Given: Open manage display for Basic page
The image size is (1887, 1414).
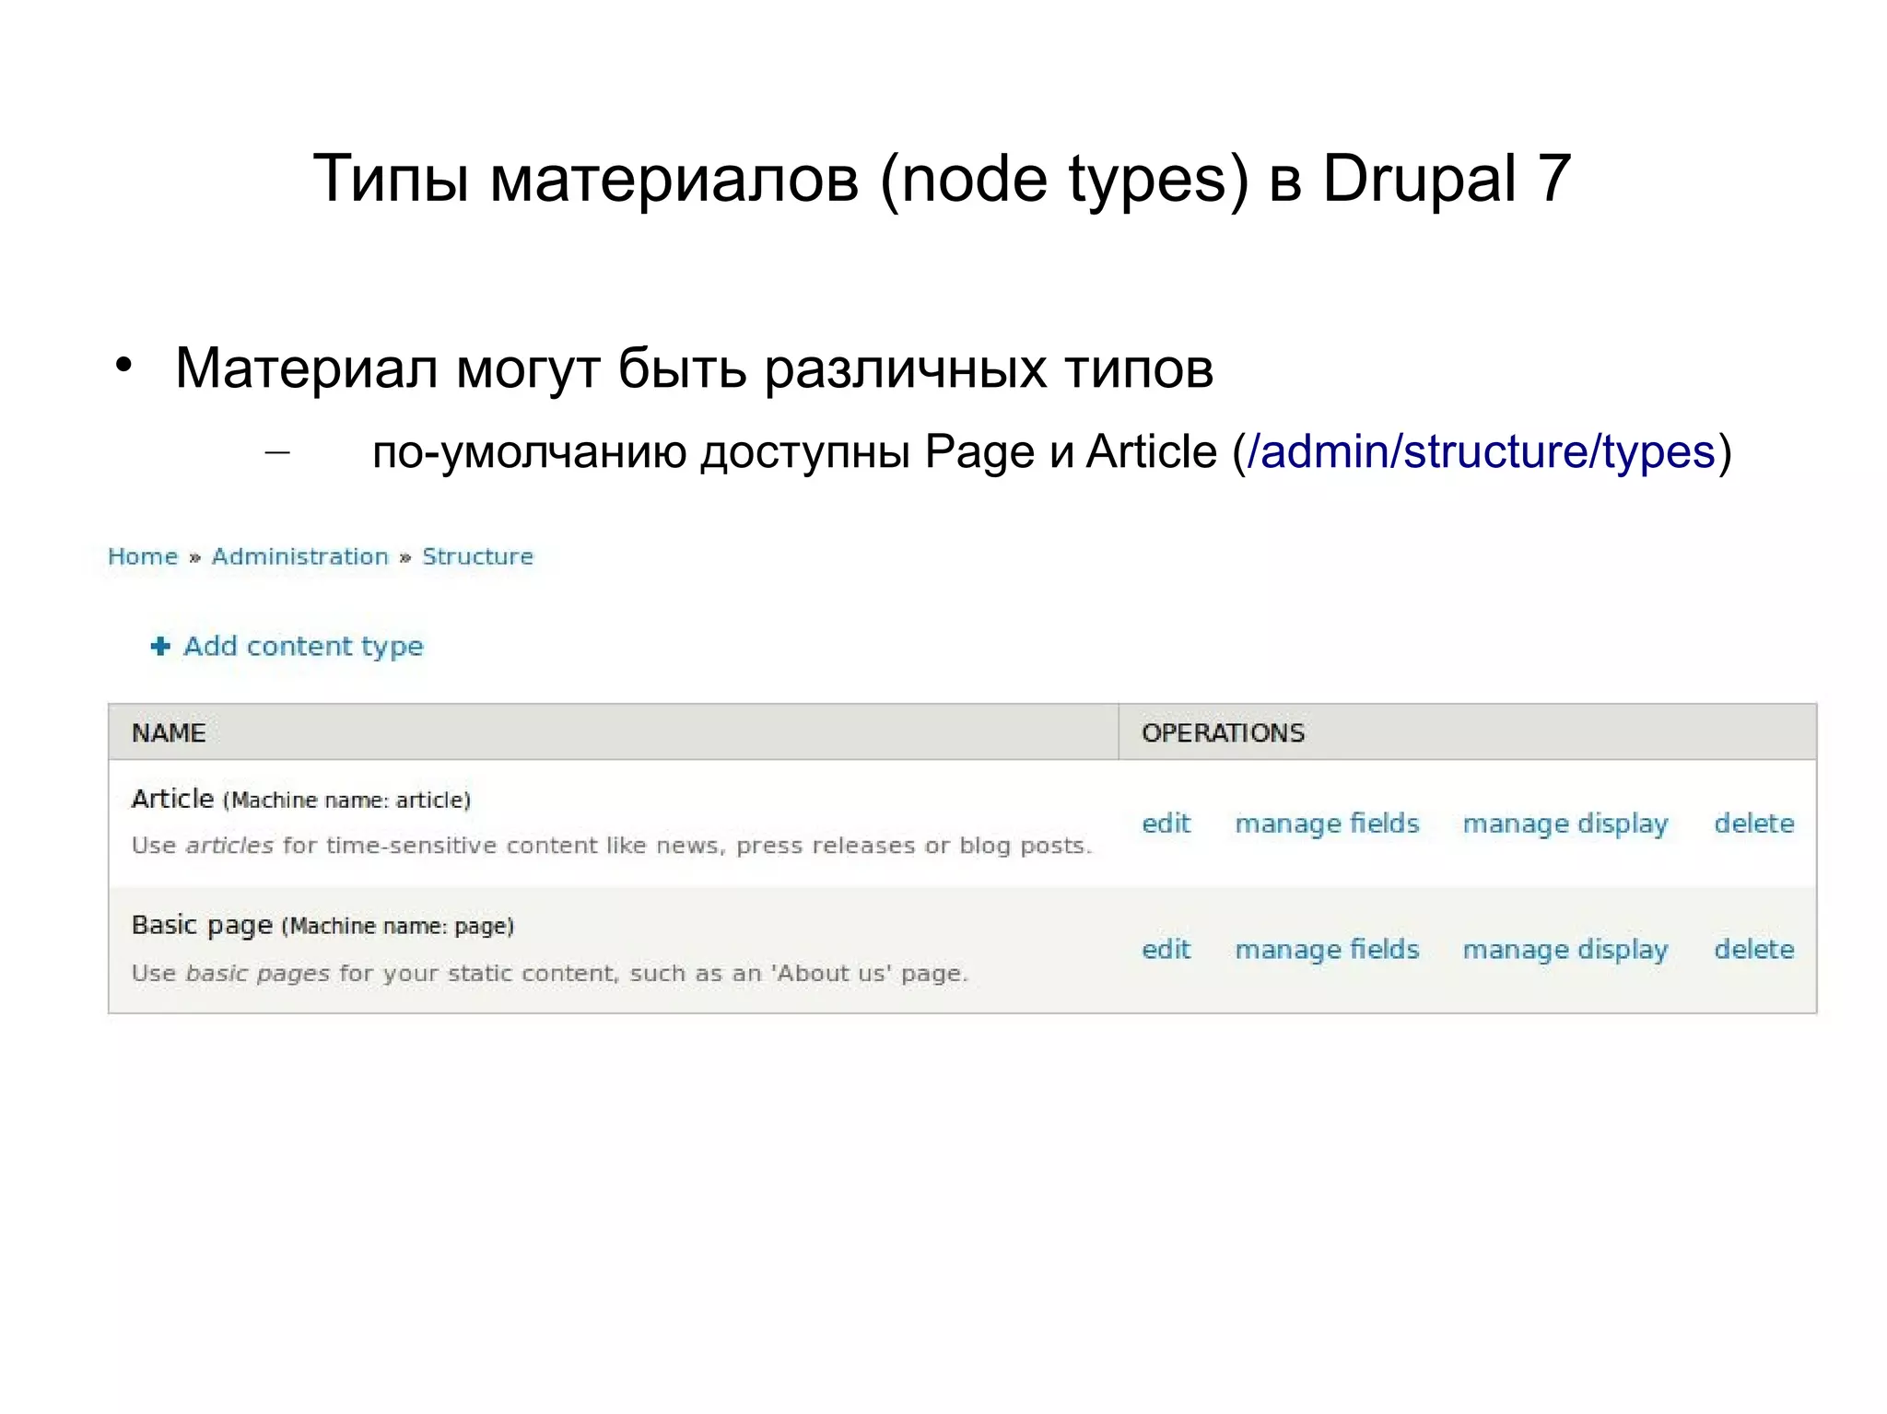Looking at the screenshot, I should point(1565,950).
